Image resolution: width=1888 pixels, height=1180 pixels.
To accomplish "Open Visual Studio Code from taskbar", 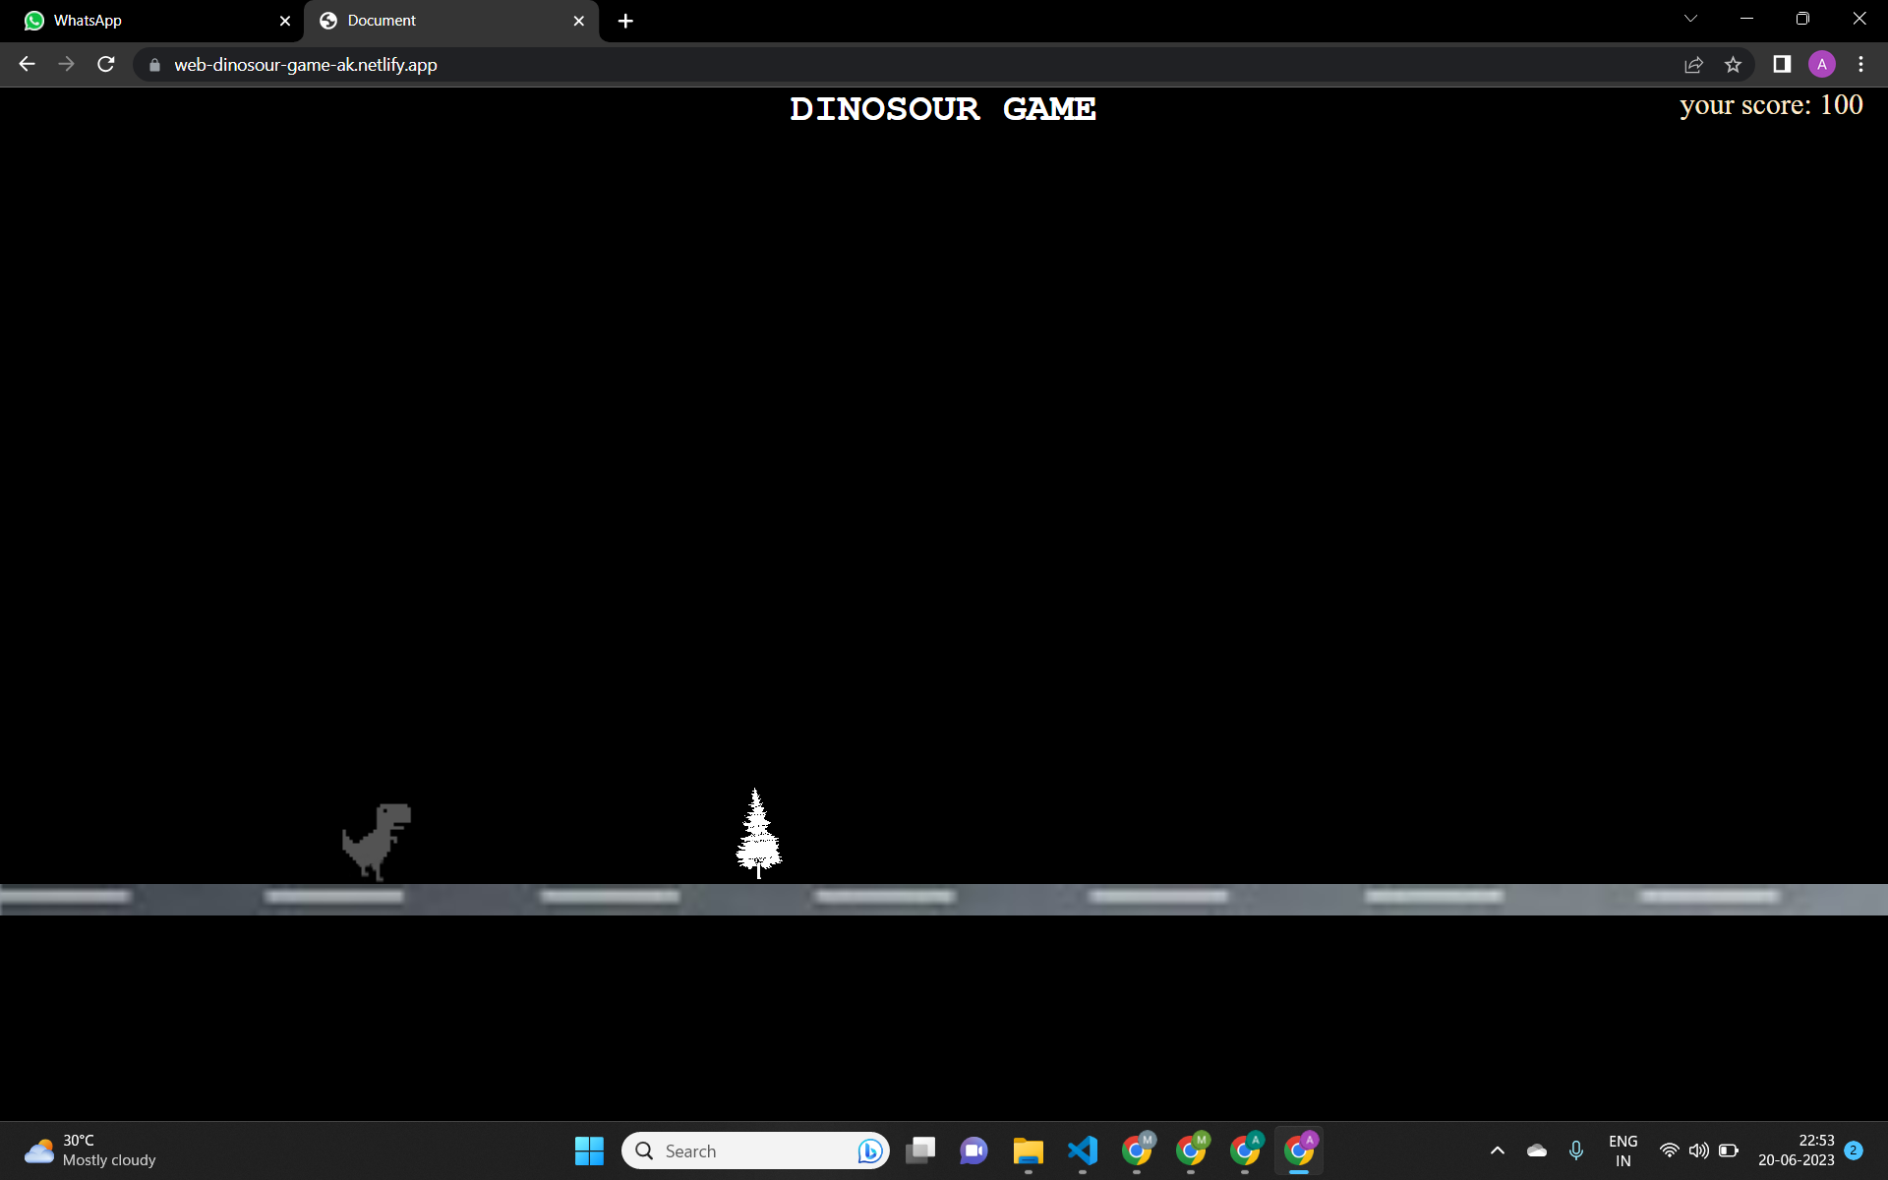I will [1083, 1150].
